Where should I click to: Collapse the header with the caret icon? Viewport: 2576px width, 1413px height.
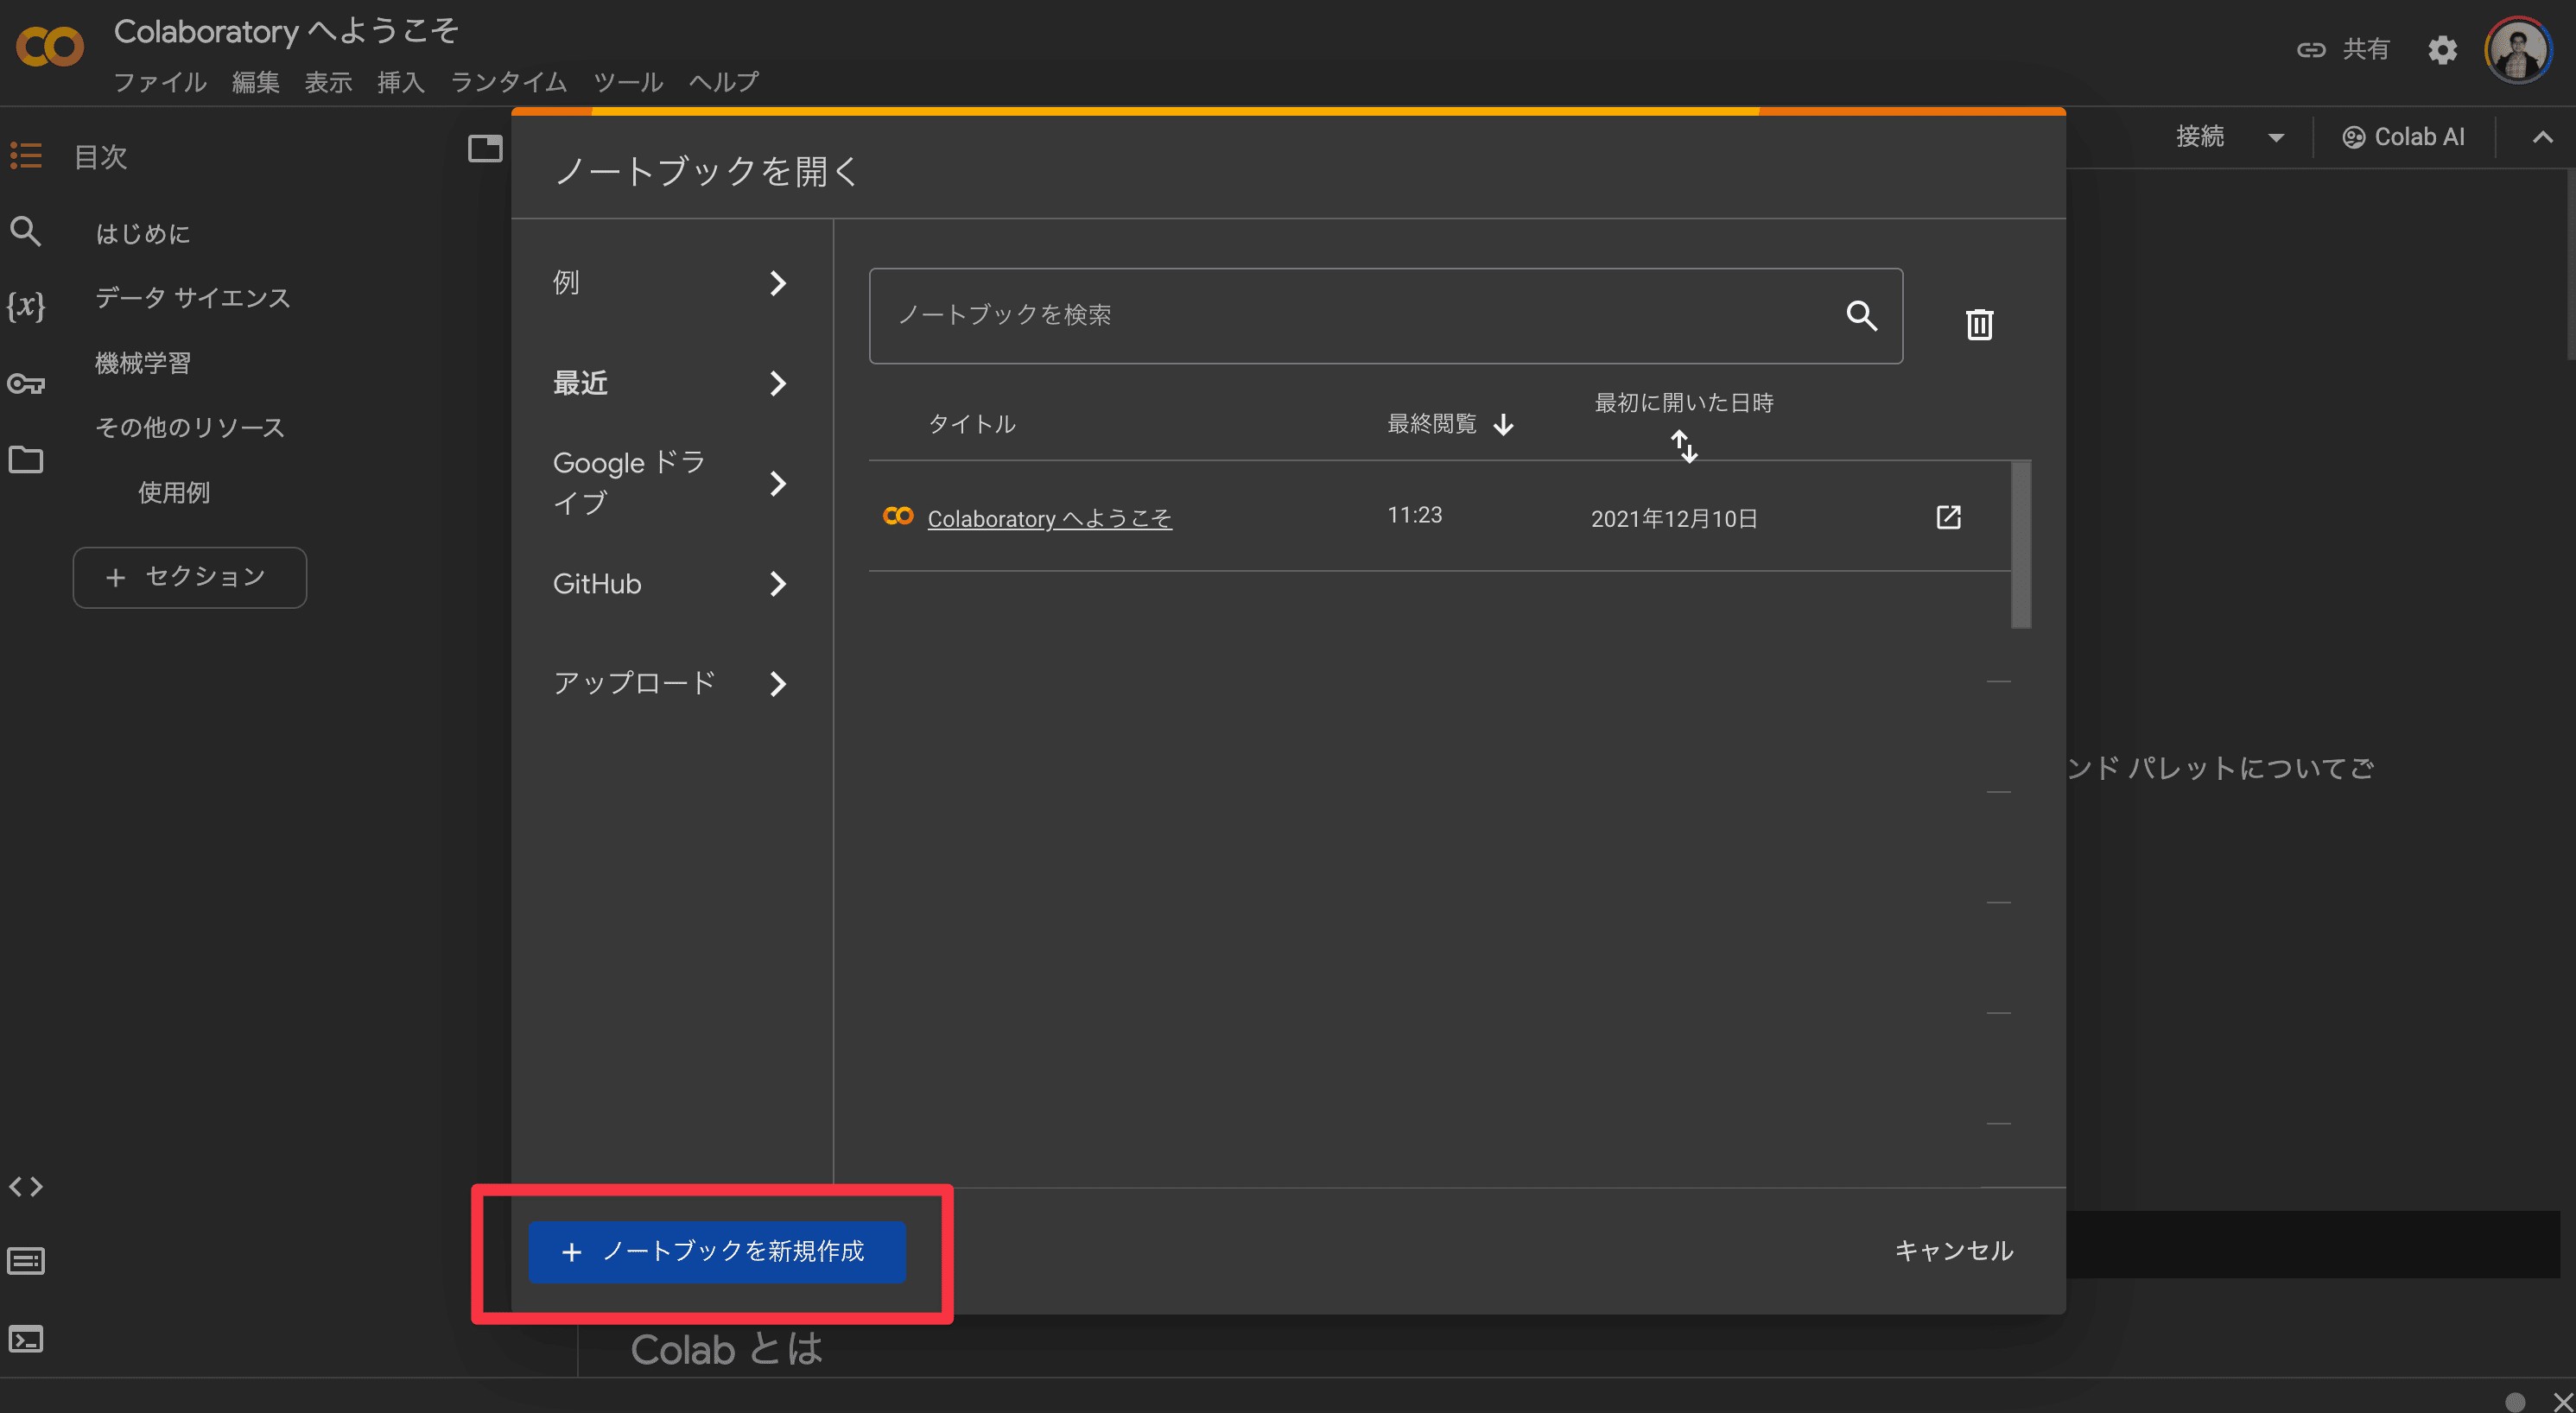pyautogui.click(x=2542, y=138)
